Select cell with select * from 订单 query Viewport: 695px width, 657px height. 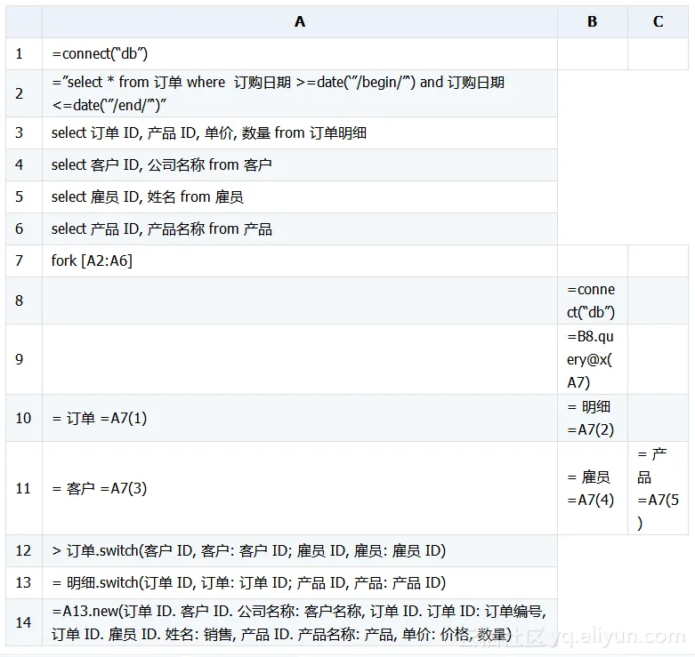[x=300, y=93]
